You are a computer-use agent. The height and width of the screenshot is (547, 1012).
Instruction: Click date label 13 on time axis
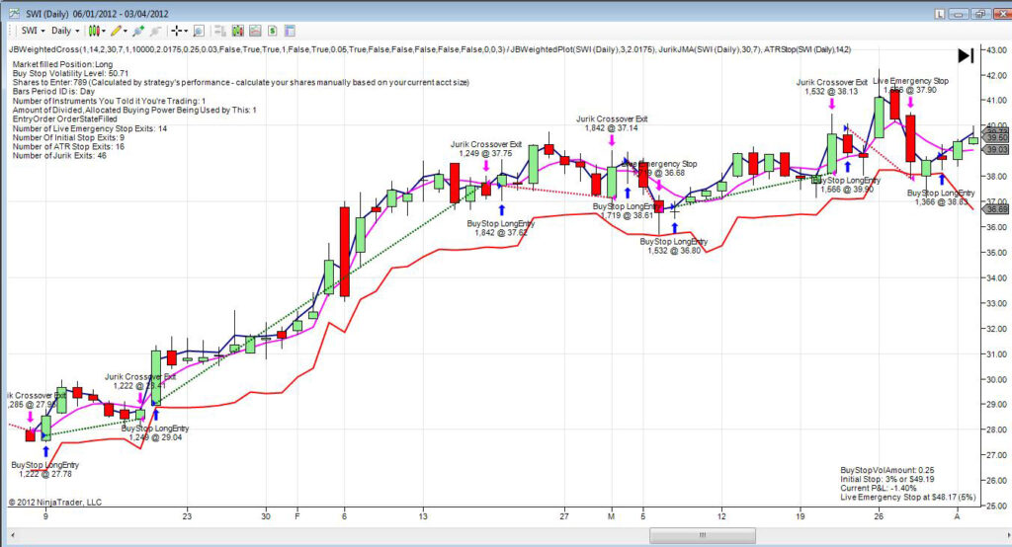[423, 516]
